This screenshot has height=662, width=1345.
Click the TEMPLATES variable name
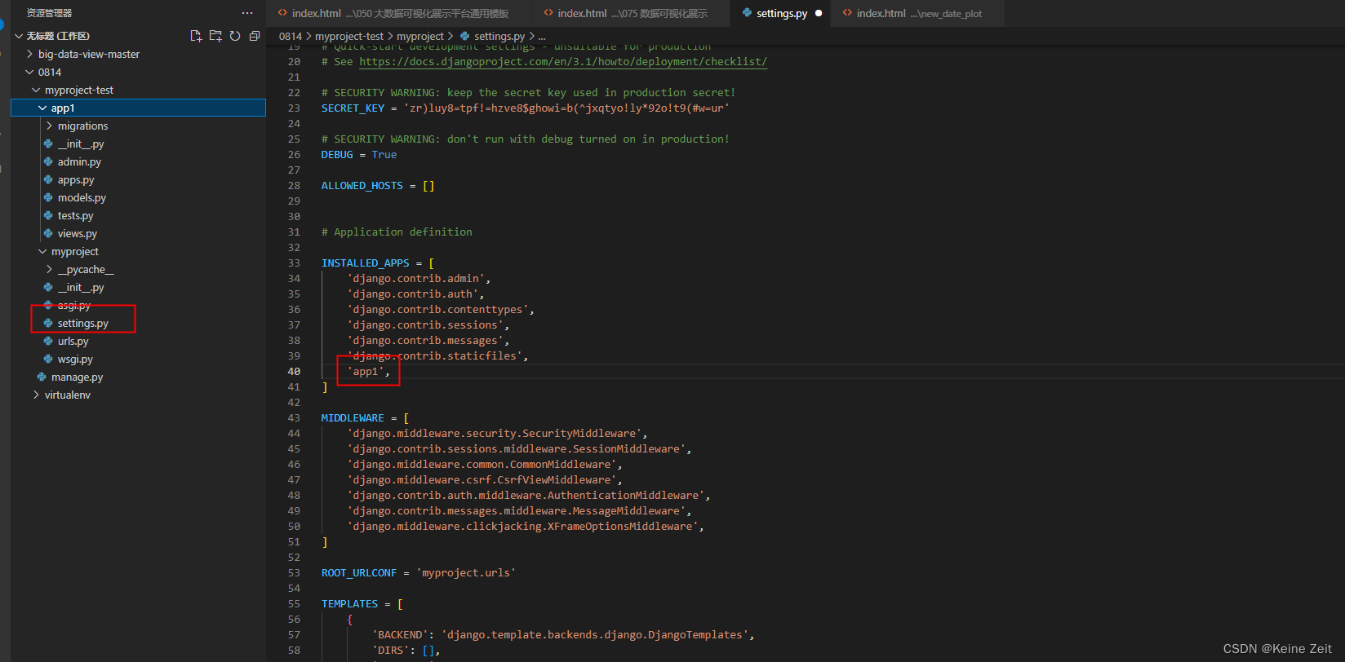(349, 603)
